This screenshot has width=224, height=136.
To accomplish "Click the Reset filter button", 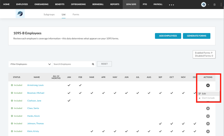I will 104,64.
